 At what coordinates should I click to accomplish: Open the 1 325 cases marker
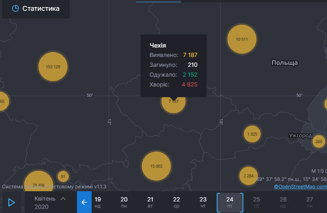click(252, 134)
